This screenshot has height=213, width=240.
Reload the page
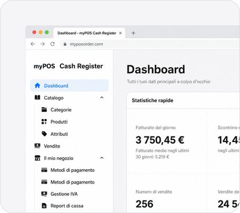click(53, 44)
